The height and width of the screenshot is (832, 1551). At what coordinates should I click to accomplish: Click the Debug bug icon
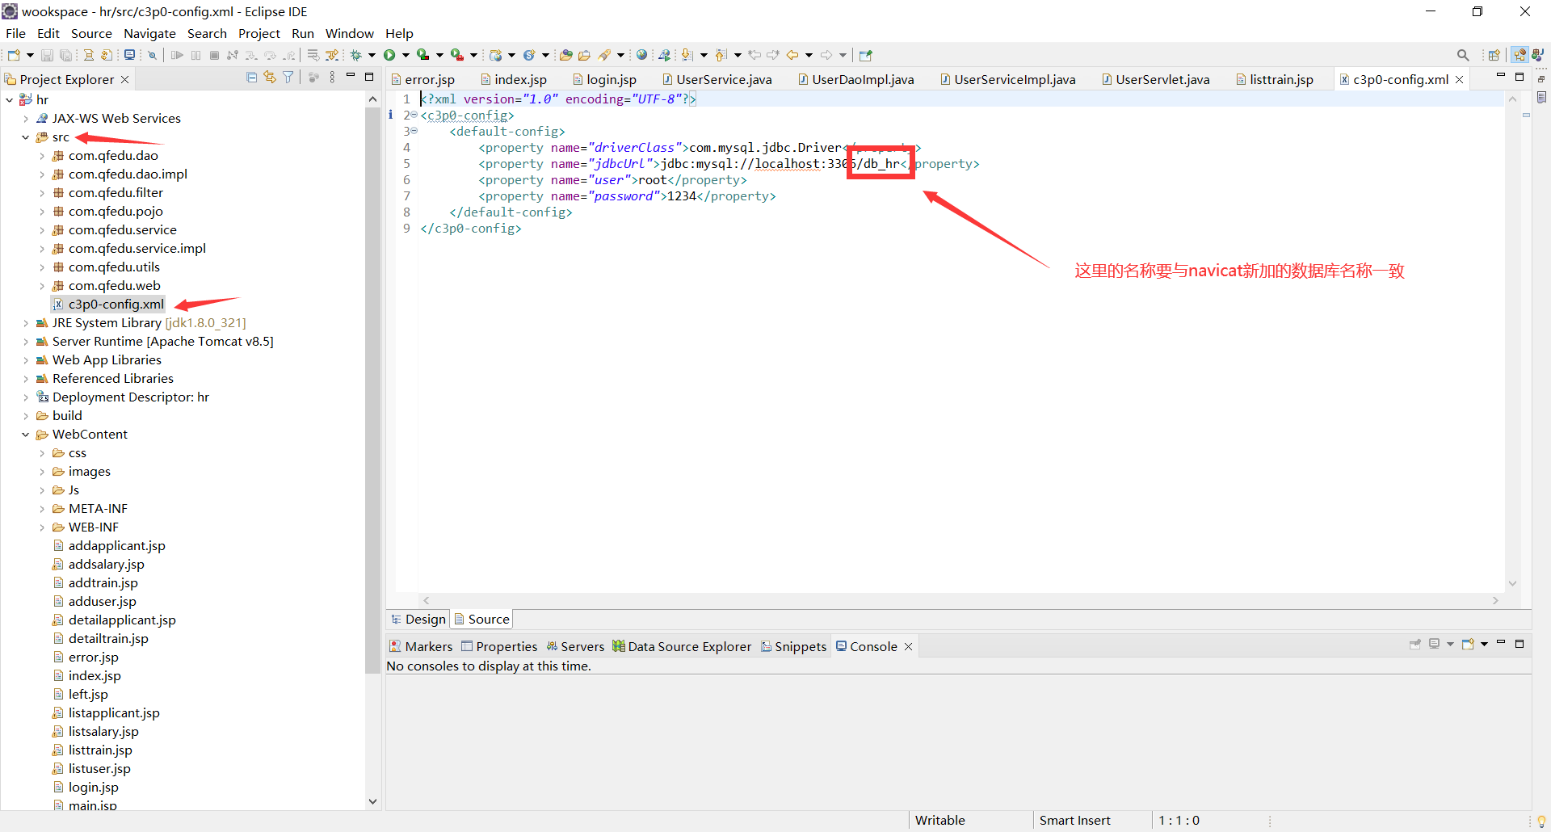[355, 55]
